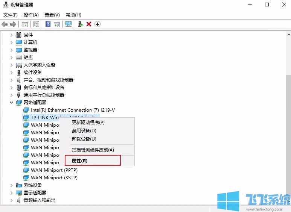This screenshot has height=212, width=291.
Task: Click the computer icon beside 计算机
Action: tap(19, 42)
